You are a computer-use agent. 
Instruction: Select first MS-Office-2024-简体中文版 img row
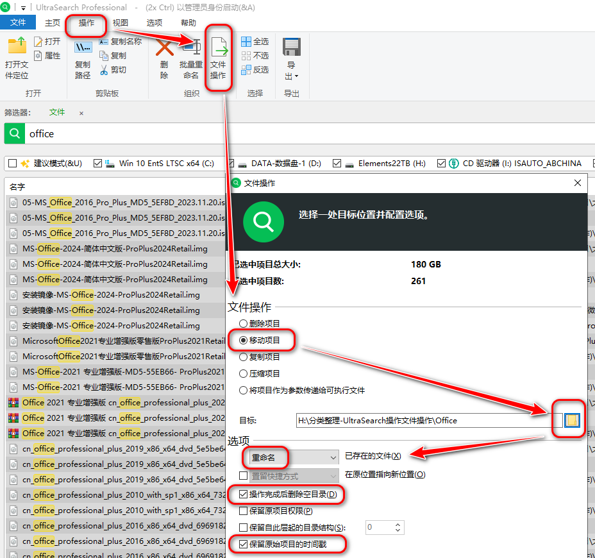[116, 249]
